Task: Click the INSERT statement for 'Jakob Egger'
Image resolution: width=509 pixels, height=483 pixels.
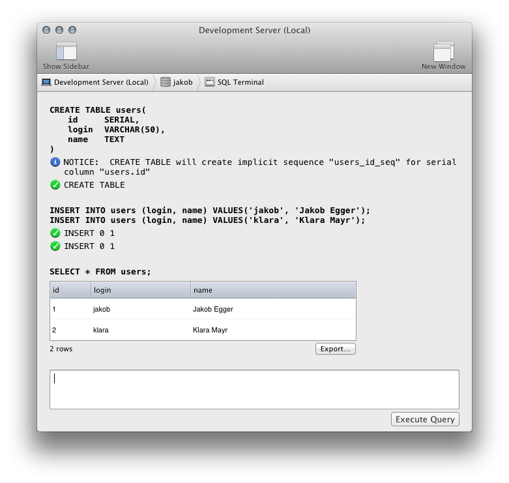Action: click(210, 211)
